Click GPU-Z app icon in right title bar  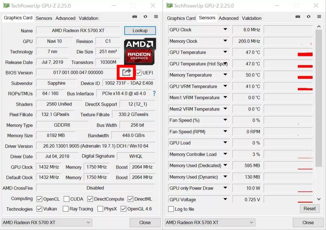click(169, 6)
